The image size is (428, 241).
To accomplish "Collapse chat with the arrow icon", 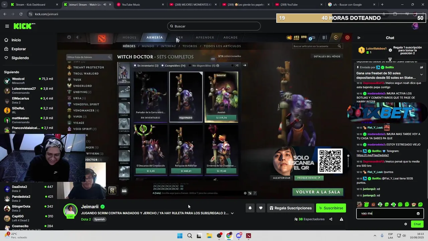I will pos(359,38).
